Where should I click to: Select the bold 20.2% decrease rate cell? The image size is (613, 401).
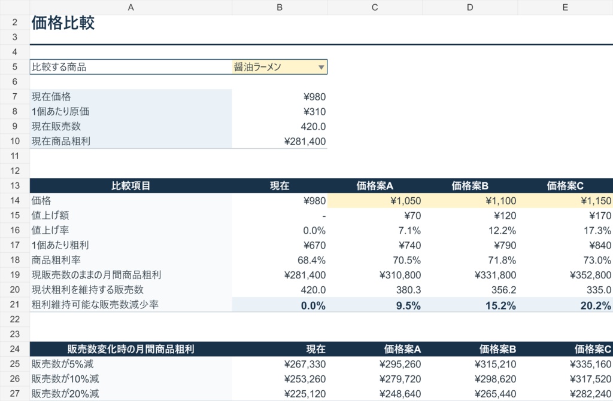tap(565, 304)
